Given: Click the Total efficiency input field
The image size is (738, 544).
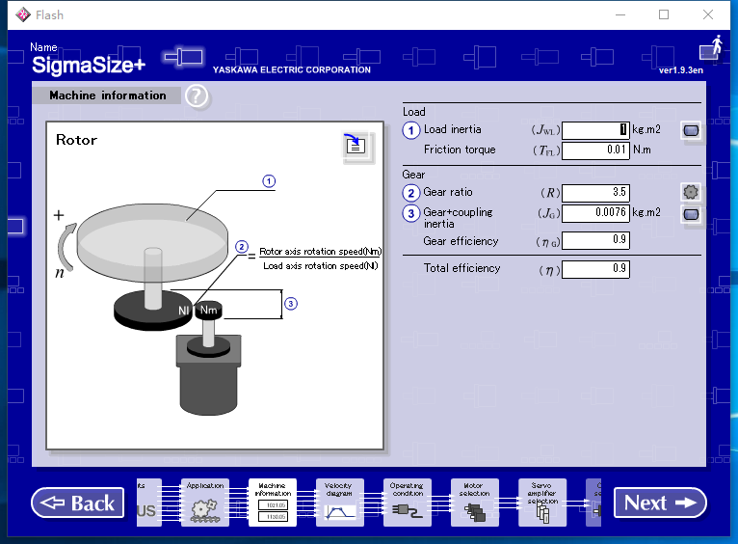Looking at the screenshot, I should [595, 269].
